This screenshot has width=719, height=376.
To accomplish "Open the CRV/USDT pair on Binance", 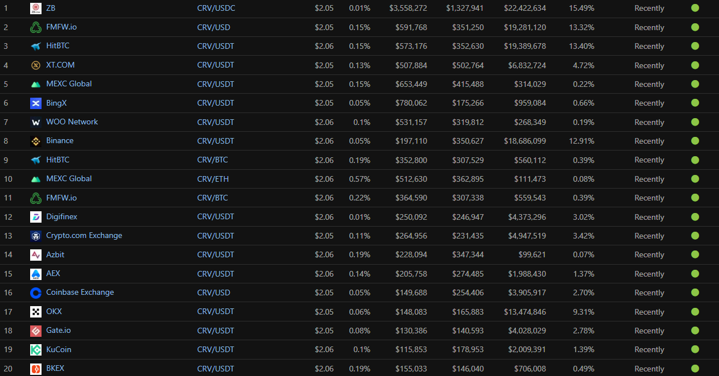I will (x=216, y=141).
